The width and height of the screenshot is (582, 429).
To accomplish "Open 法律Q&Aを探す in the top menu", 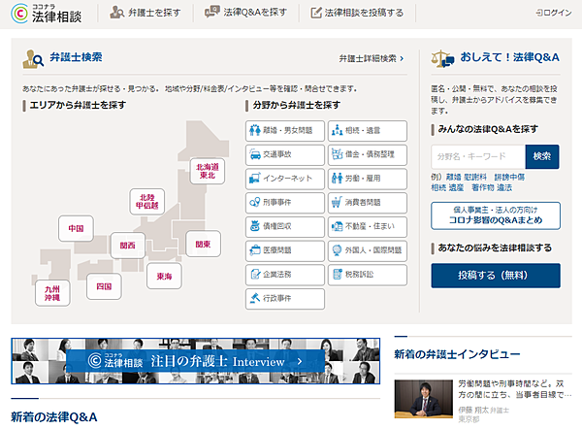I will click(x=245, y=13).
